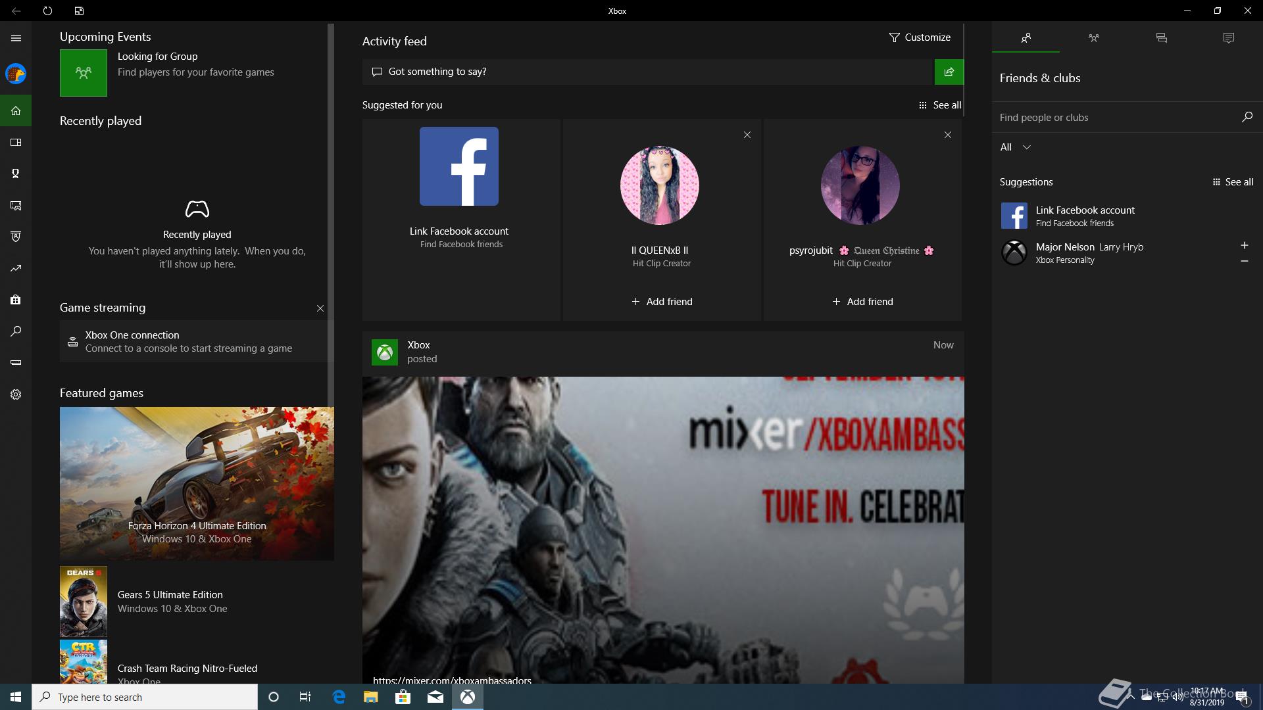Viewport: 1263px width, 710px height.
Task: Click Link Facebook account in Friends panel
Action: tap(1127, 216)
